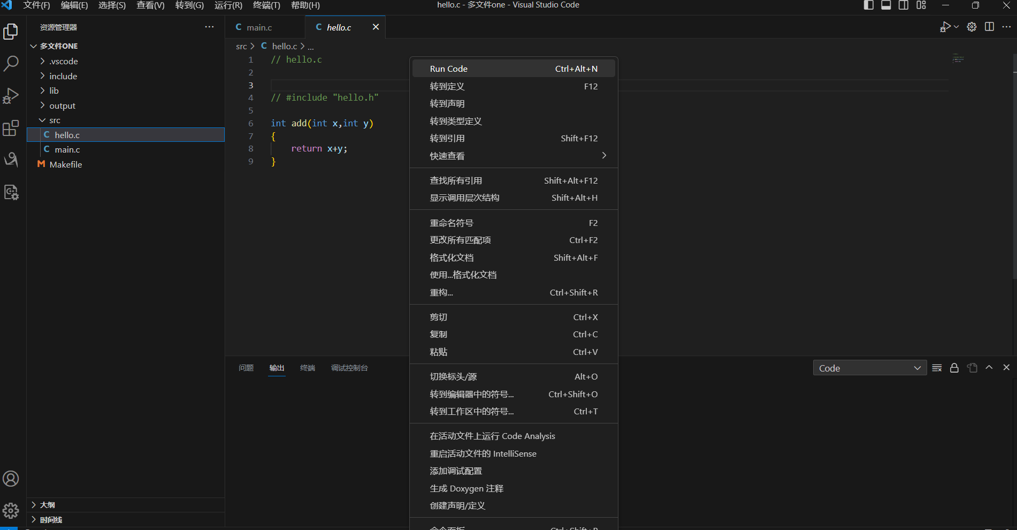The width and height of the screenshot is (1017, 530).
Task: Open the 终端(T) menu
Action: pos(266,5)
